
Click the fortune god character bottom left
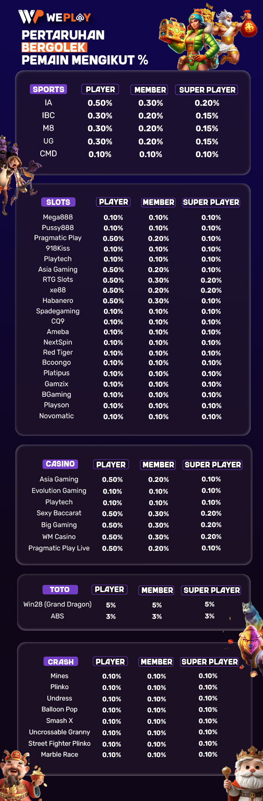point(20,776)
